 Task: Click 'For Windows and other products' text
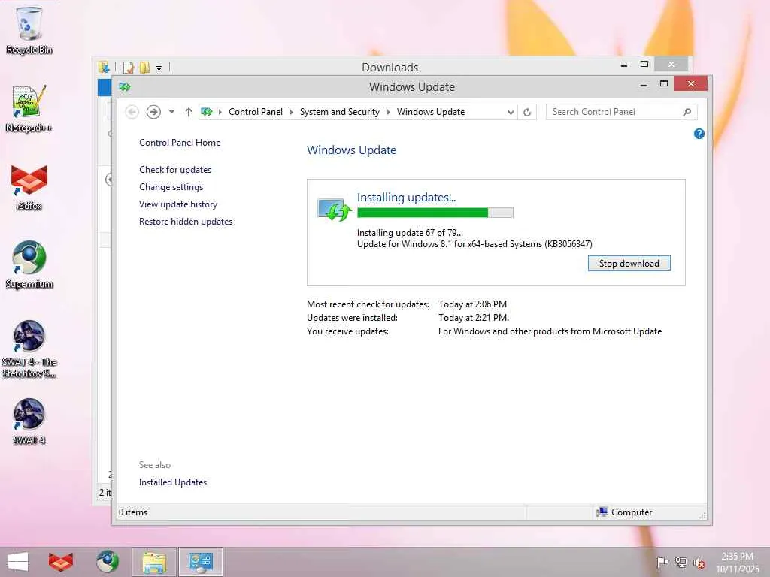click(550, 331)
